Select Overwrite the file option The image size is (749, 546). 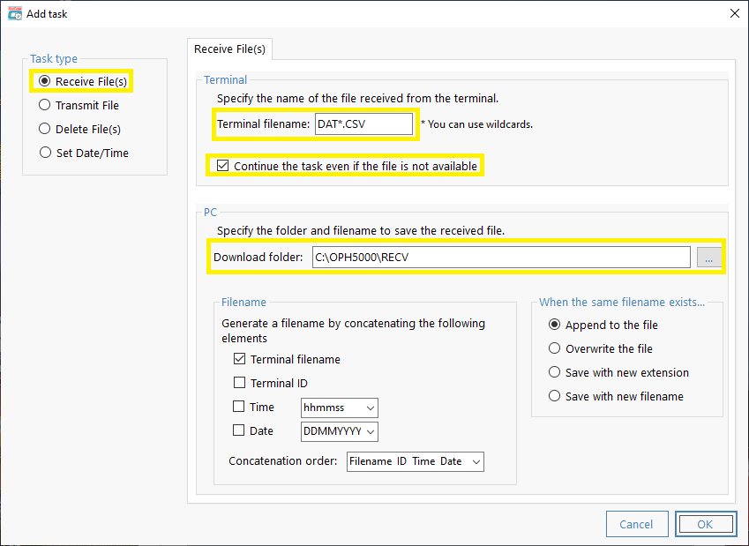tap(601, 348)
